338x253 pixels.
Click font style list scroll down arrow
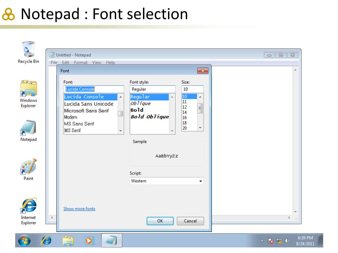point(172,131)
